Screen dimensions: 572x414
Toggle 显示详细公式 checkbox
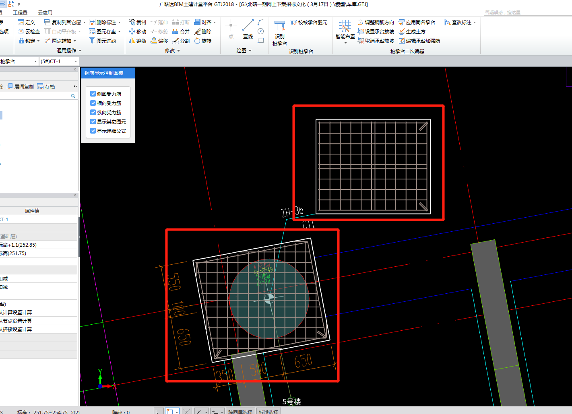point(93,131)
